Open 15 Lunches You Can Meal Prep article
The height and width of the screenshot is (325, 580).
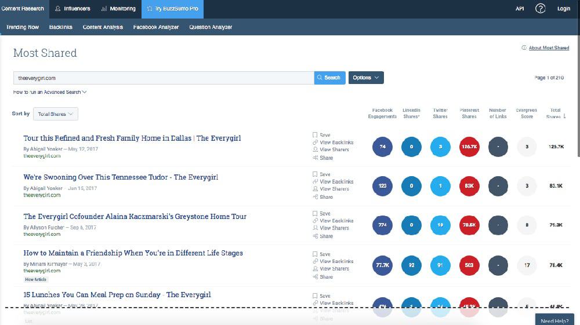[x=117, y=295]
